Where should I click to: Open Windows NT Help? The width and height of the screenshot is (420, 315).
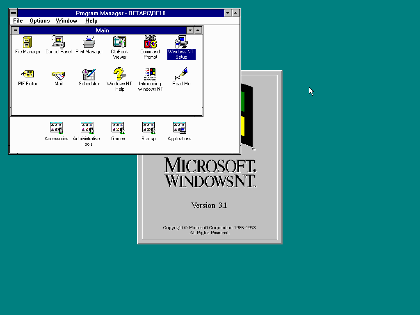click(x=119, y=74)
